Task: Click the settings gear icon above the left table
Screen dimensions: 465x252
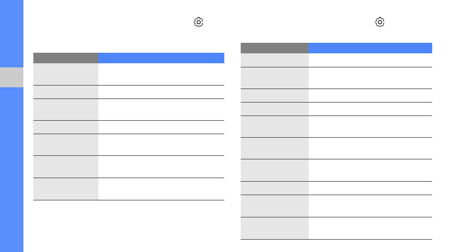Action: 199,22
